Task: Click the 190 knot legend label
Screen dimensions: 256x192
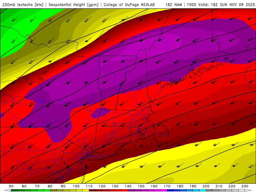Action: pyautogui.click(x=193, y=186)
